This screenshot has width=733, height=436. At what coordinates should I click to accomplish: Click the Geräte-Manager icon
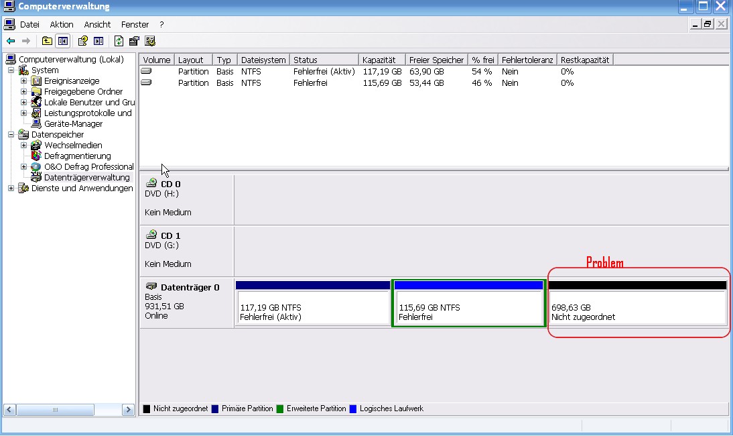pos(36,124)
